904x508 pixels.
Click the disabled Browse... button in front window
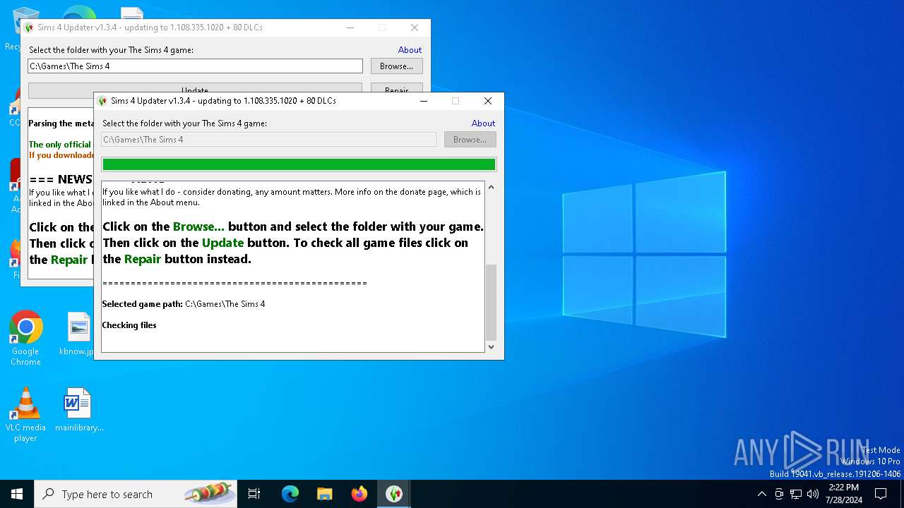click(x=470, y=140)
